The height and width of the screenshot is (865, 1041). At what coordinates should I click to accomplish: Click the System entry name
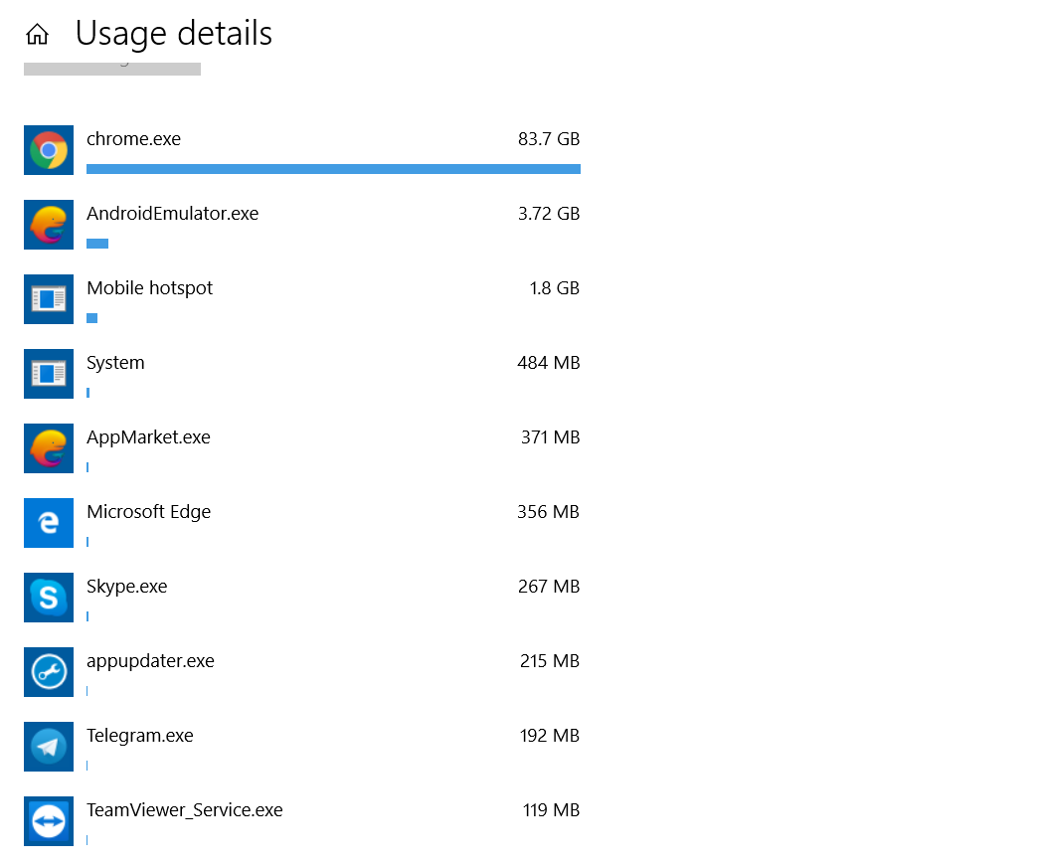(115, 363)
